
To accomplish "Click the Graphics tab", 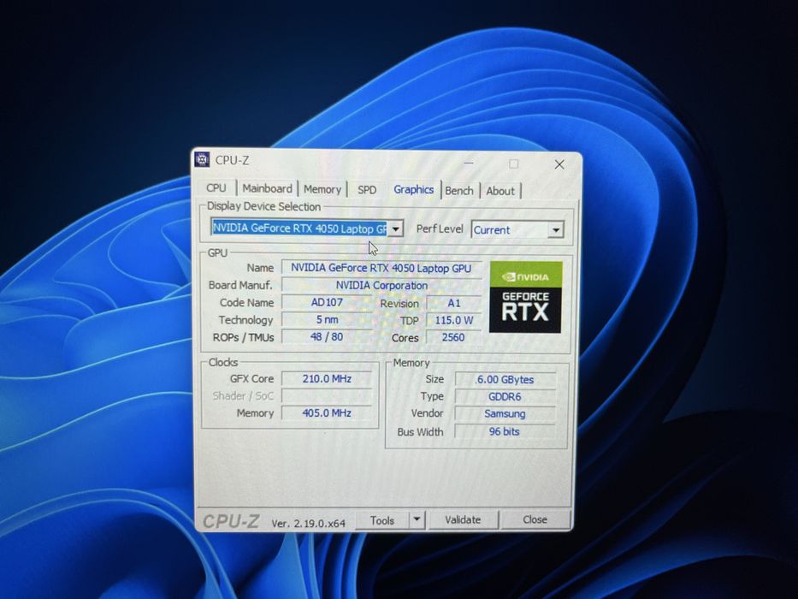I will coord(413,189).
